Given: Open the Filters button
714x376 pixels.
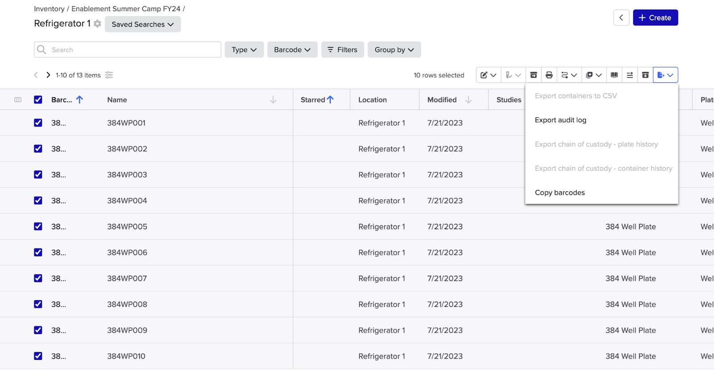Looking at the screenshot, I should click(x=342, y=50).
